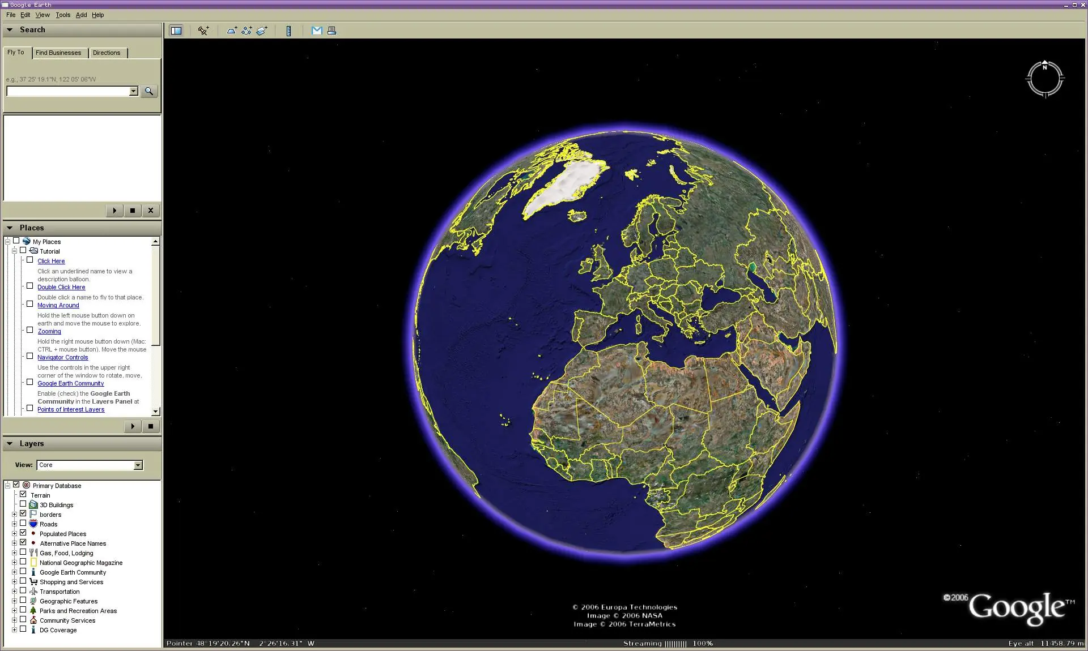Open the Measure ruler tool
This screenshot has height=651, width=1088.
point(288,31)
